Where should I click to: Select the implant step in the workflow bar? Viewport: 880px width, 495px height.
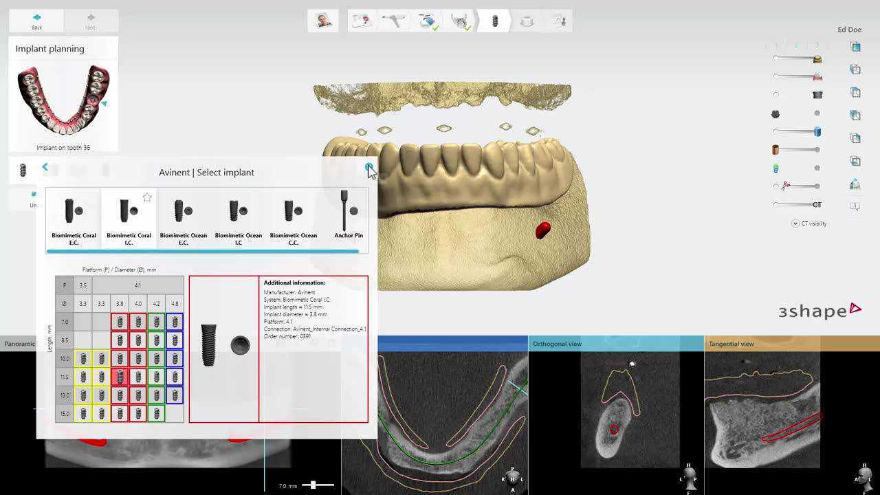[x=493, y=20]
